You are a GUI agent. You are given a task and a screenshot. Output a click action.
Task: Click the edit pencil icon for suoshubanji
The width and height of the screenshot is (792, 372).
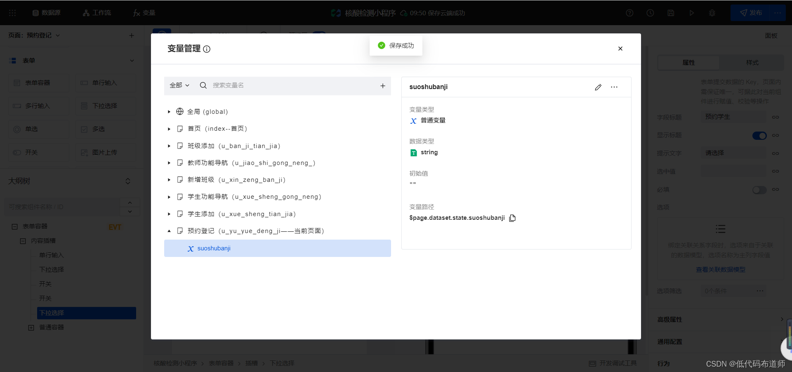pos(598,87)
